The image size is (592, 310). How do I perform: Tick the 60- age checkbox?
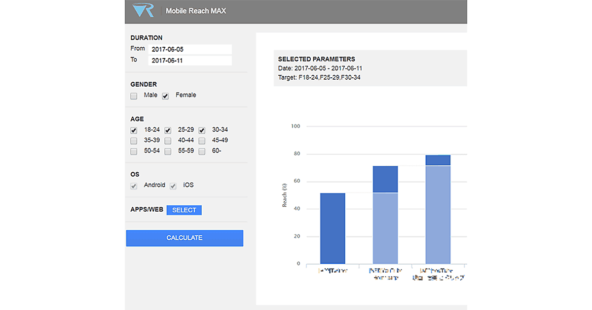202,152
